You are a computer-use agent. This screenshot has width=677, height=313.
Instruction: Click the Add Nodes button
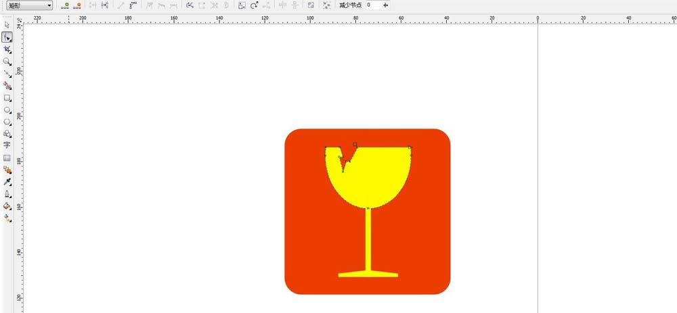[65, 5]
